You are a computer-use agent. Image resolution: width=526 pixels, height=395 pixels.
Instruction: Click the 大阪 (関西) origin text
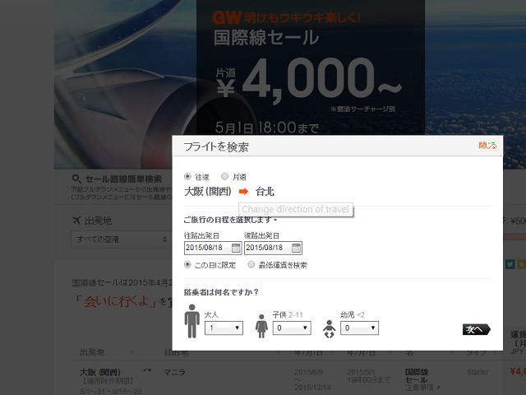tap(208, 192)
